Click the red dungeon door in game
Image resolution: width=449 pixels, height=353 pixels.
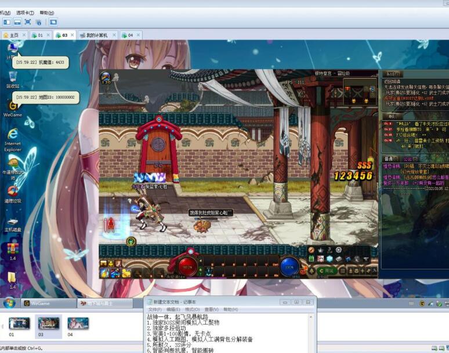point(158,149)
